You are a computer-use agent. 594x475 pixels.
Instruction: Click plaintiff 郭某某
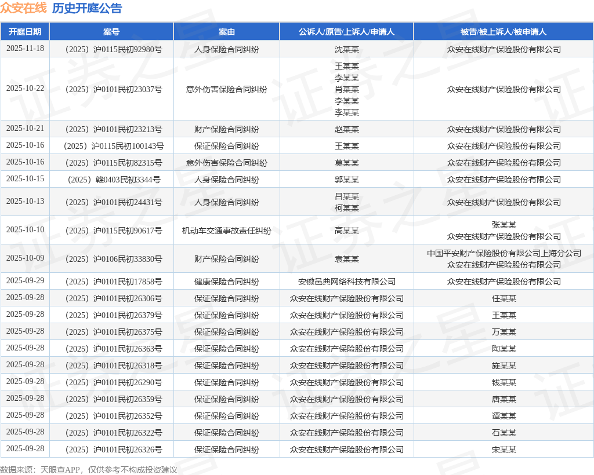[x=347, y=180]
